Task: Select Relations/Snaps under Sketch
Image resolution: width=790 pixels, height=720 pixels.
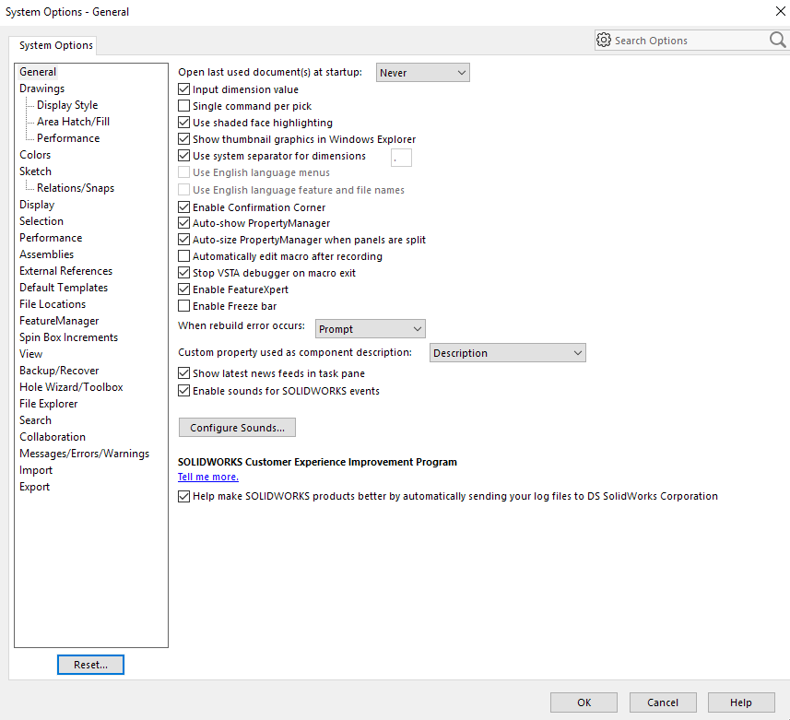Action: [76, 188]
